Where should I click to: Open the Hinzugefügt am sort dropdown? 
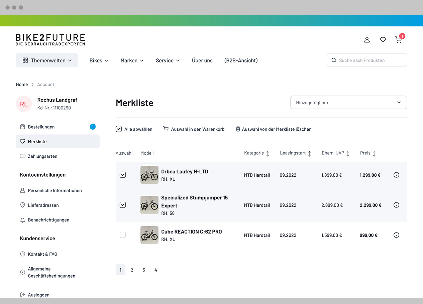(x=348, y=103)
